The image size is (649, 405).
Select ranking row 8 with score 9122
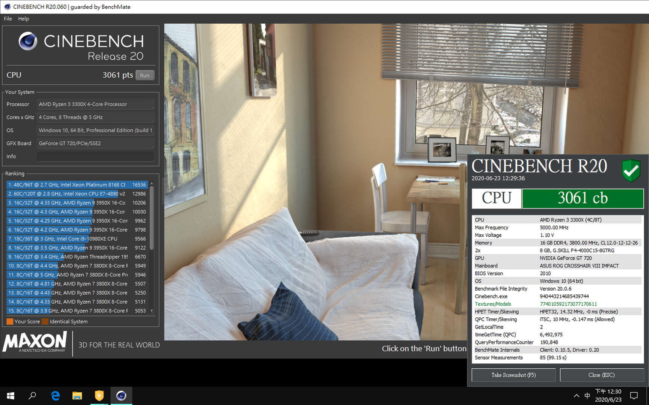click(77, 248)
